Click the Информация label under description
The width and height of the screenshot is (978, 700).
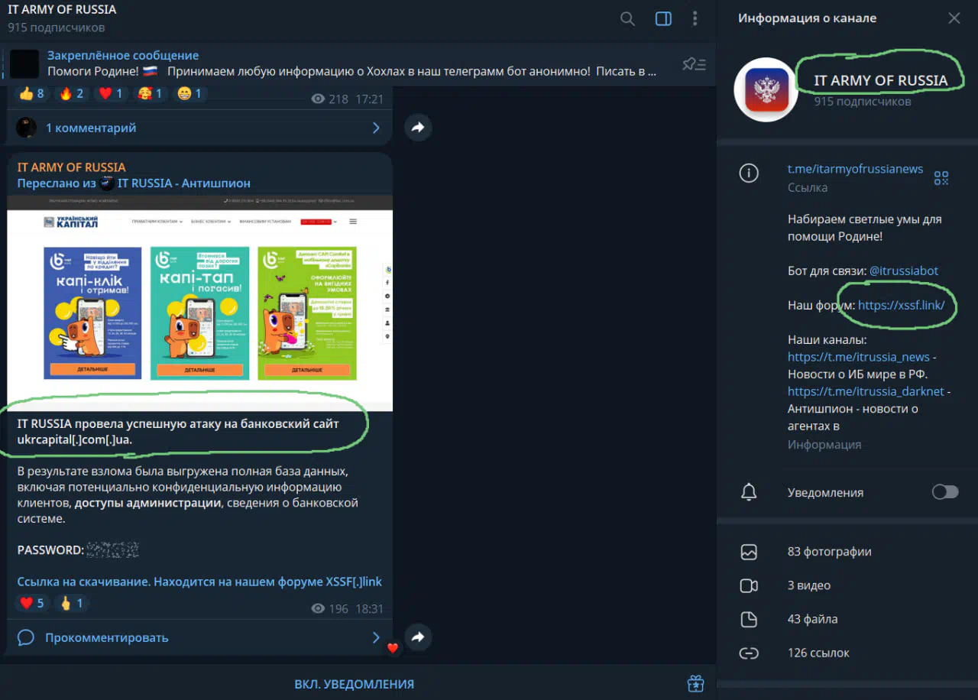824,444
